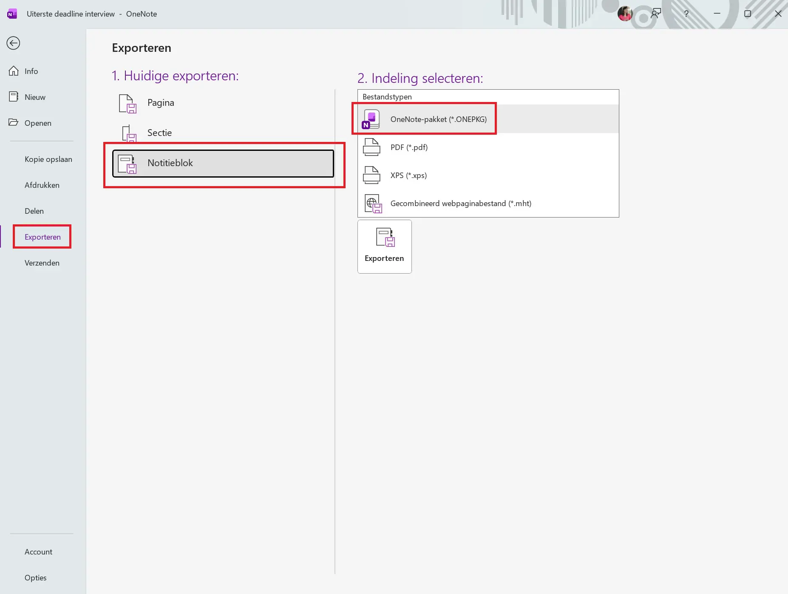Open Opties at the bottom
Image resolution: width=788 pixels, height=594 pixels.
pyautogui.click(x=35, y=577)
